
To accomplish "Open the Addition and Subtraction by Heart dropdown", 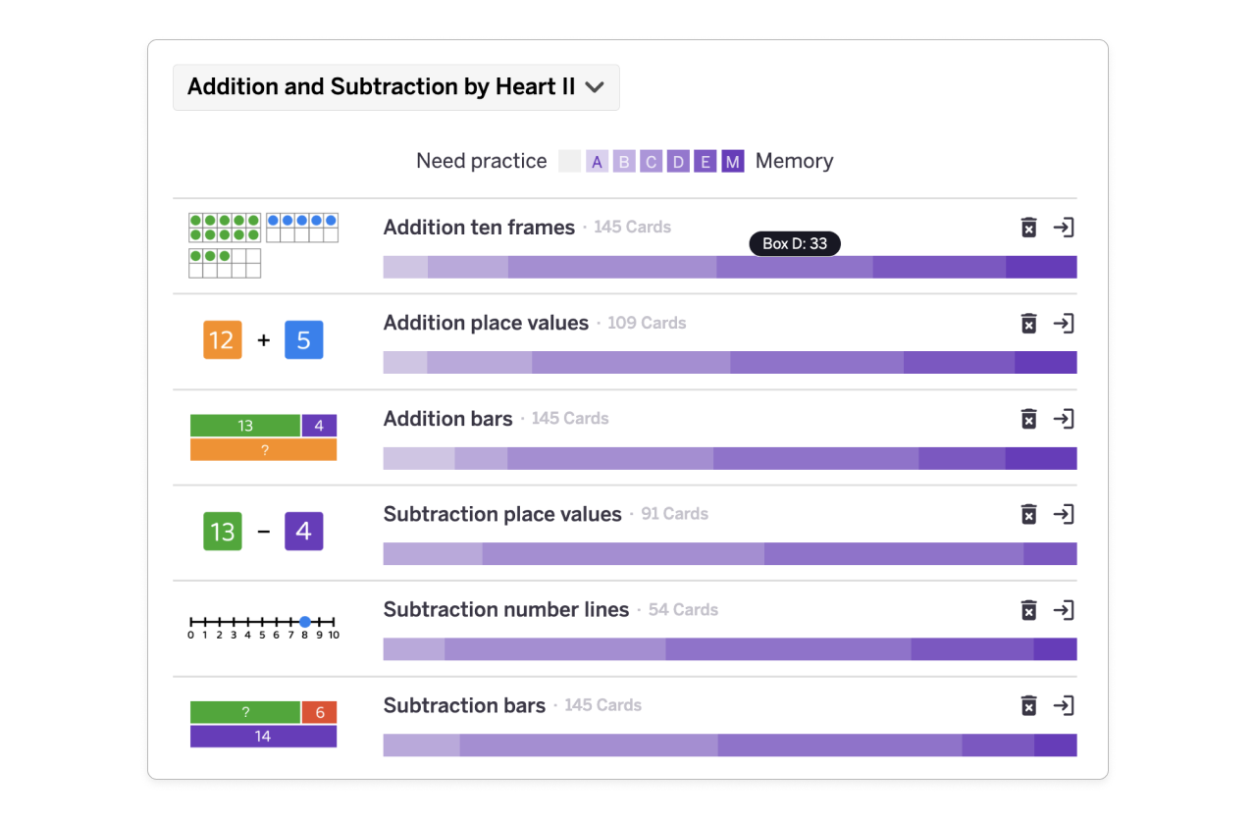I will click(396, 87).
